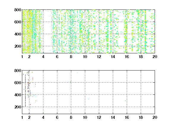Select the "1" x-axis tick label of the upper plot

coord(22,57)
